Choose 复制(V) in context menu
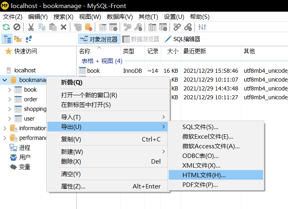 (x=108, y=139)
